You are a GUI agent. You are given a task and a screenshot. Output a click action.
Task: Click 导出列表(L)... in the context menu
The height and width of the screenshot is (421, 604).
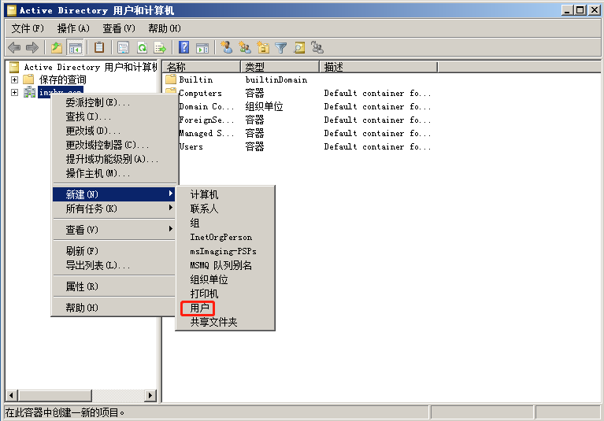pyautogui.click(x=114, y=265)
